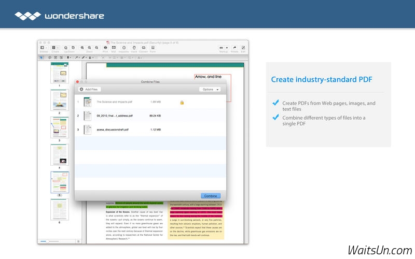Click the middle zoom magnifier icon
This screenshot has height=259, width=415.
(89, 48)
